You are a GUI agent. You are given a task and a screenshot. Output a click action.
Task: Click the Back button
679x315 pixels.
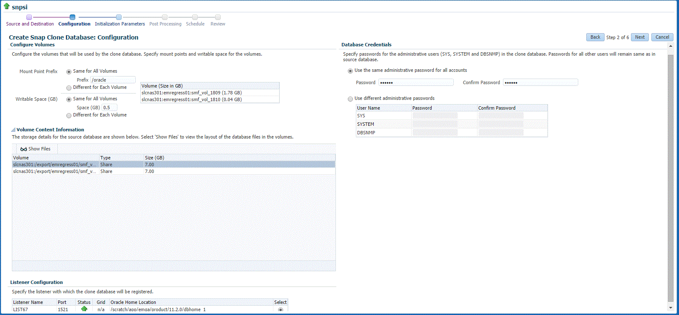click(595, 37)
